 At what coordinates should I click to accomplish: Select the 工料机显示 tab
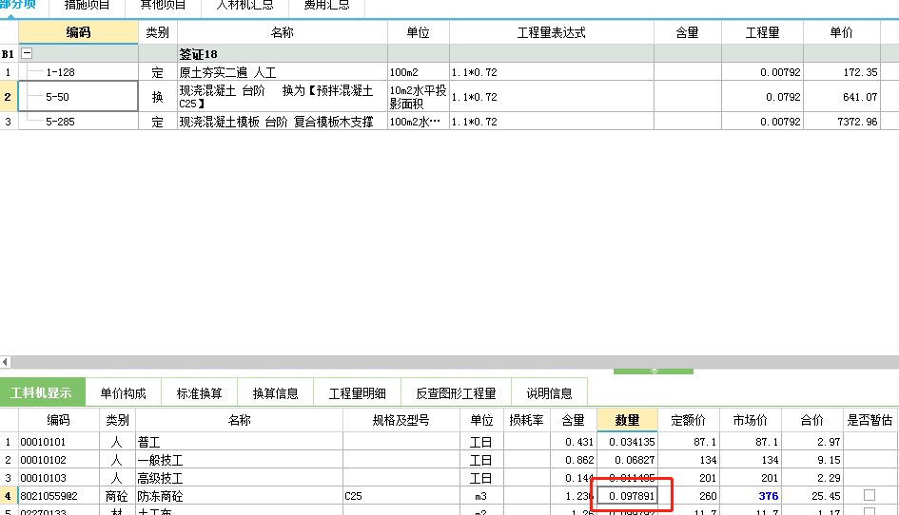pyautogui.click(x=42, y=392)
